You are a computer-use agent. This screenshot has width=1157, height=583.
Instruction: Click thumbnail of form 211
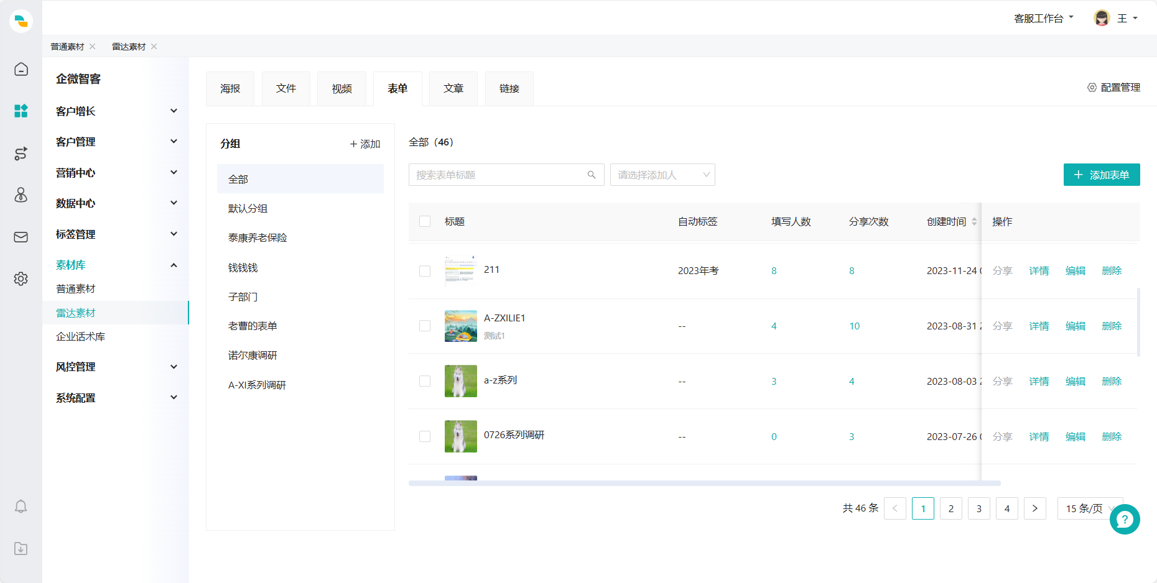coord(461,270)
